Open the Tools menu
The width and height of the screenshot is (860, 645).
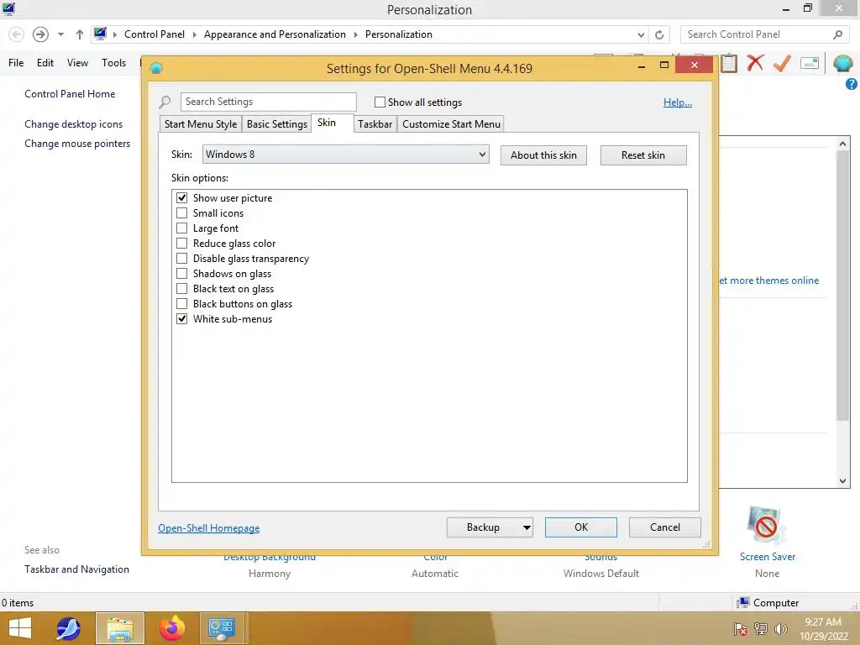(x=113, y=63)
